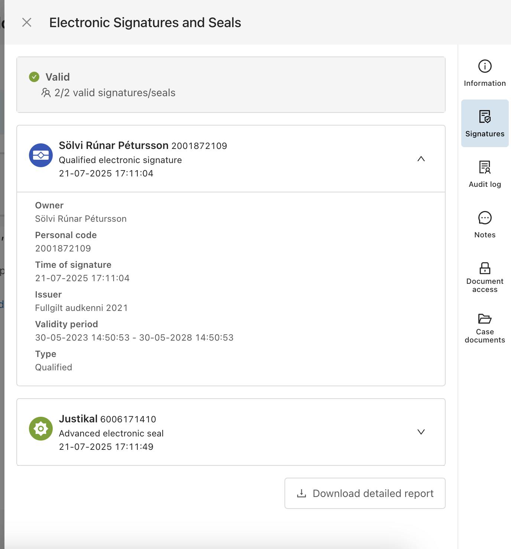Click the Valid status summary box
511x549 pixels.
click(x=231, y=85)
